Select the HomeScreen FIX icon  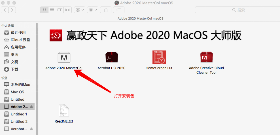pyautogui.click(x=159, y=57)
